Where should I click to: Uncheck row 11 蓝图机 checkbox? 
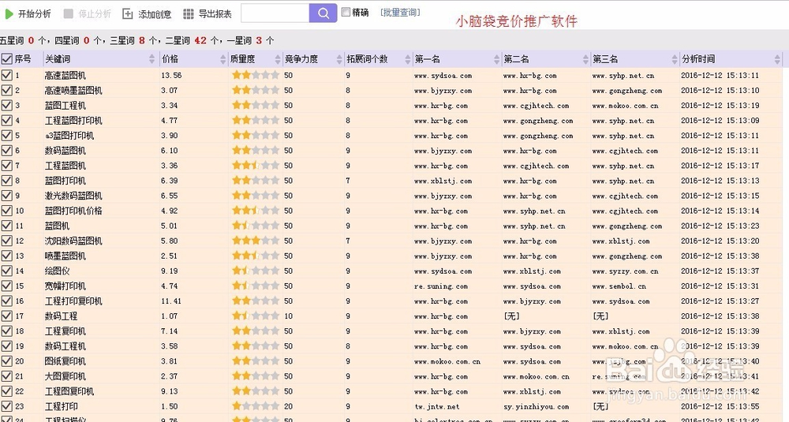pos(6,226)
